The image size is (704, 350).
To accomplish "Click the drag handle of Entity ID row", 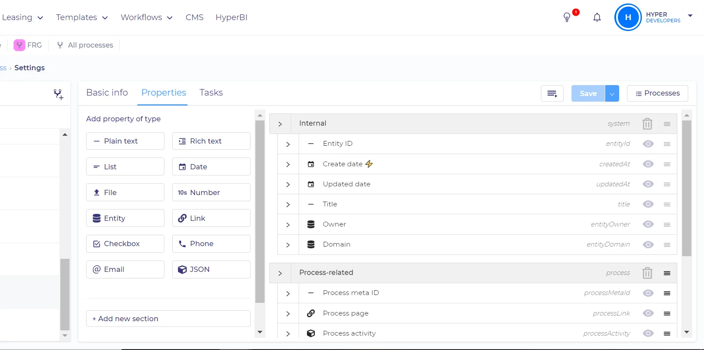I will (667, 144).
